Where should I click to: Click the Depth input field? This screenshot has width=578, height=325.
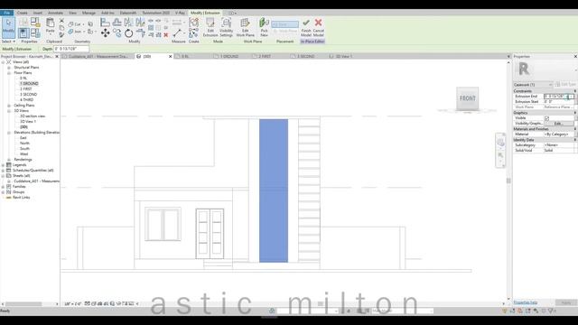[x=71, y=49]
